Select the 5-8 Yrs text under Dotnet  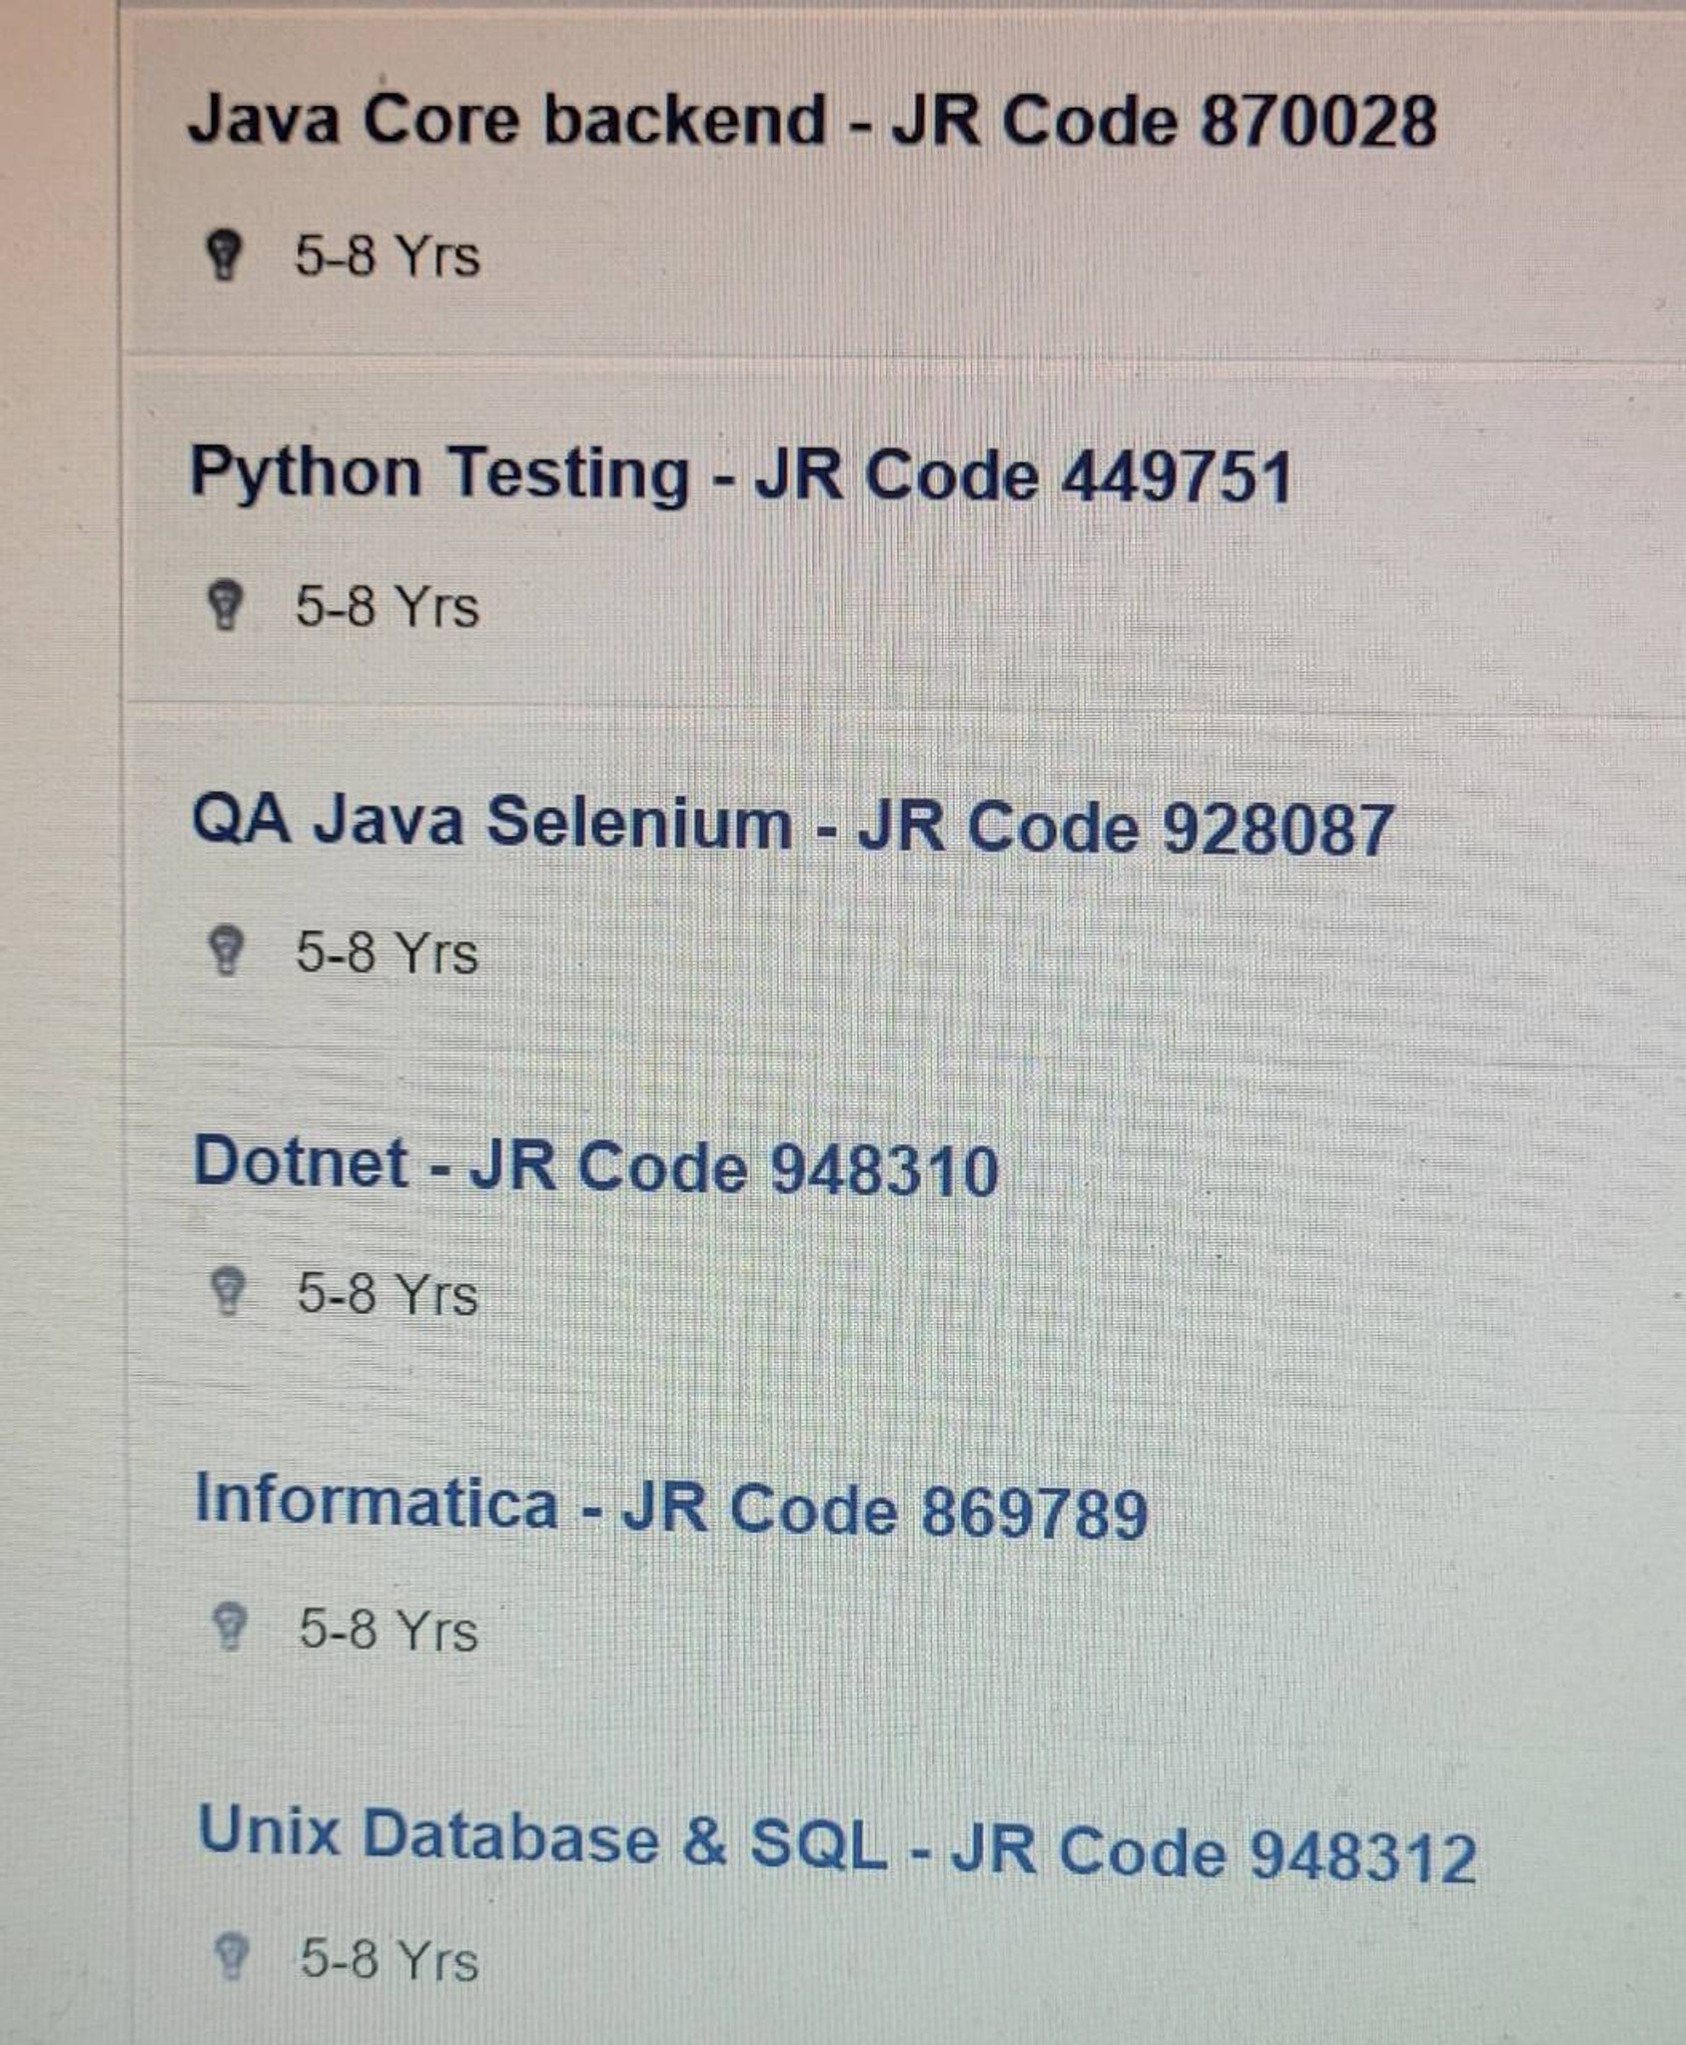click(x=388, y=1294)
